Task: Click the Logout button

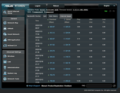Action: 37,6
